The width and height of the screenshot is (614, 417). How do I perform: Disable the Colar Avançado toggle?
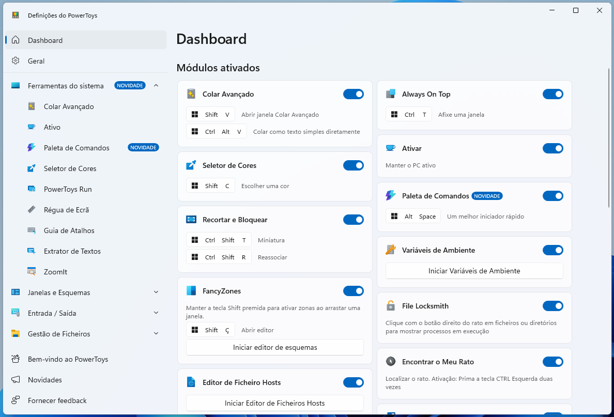tap(353, 94)
